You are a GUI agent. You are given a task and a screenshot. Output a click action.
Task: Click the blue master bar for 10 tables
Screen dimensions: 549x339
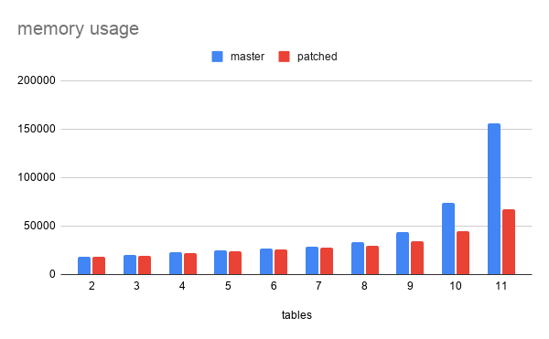coord(448,238)
